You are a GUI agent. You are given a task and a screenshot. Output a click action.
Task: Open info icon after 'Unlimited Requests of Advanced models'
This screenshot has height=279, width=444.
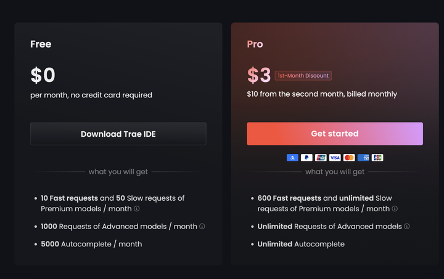pos(407,226)
